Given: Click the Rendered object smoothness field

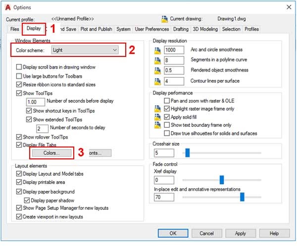Looking at the screenshot, I should tap(174, 70).
